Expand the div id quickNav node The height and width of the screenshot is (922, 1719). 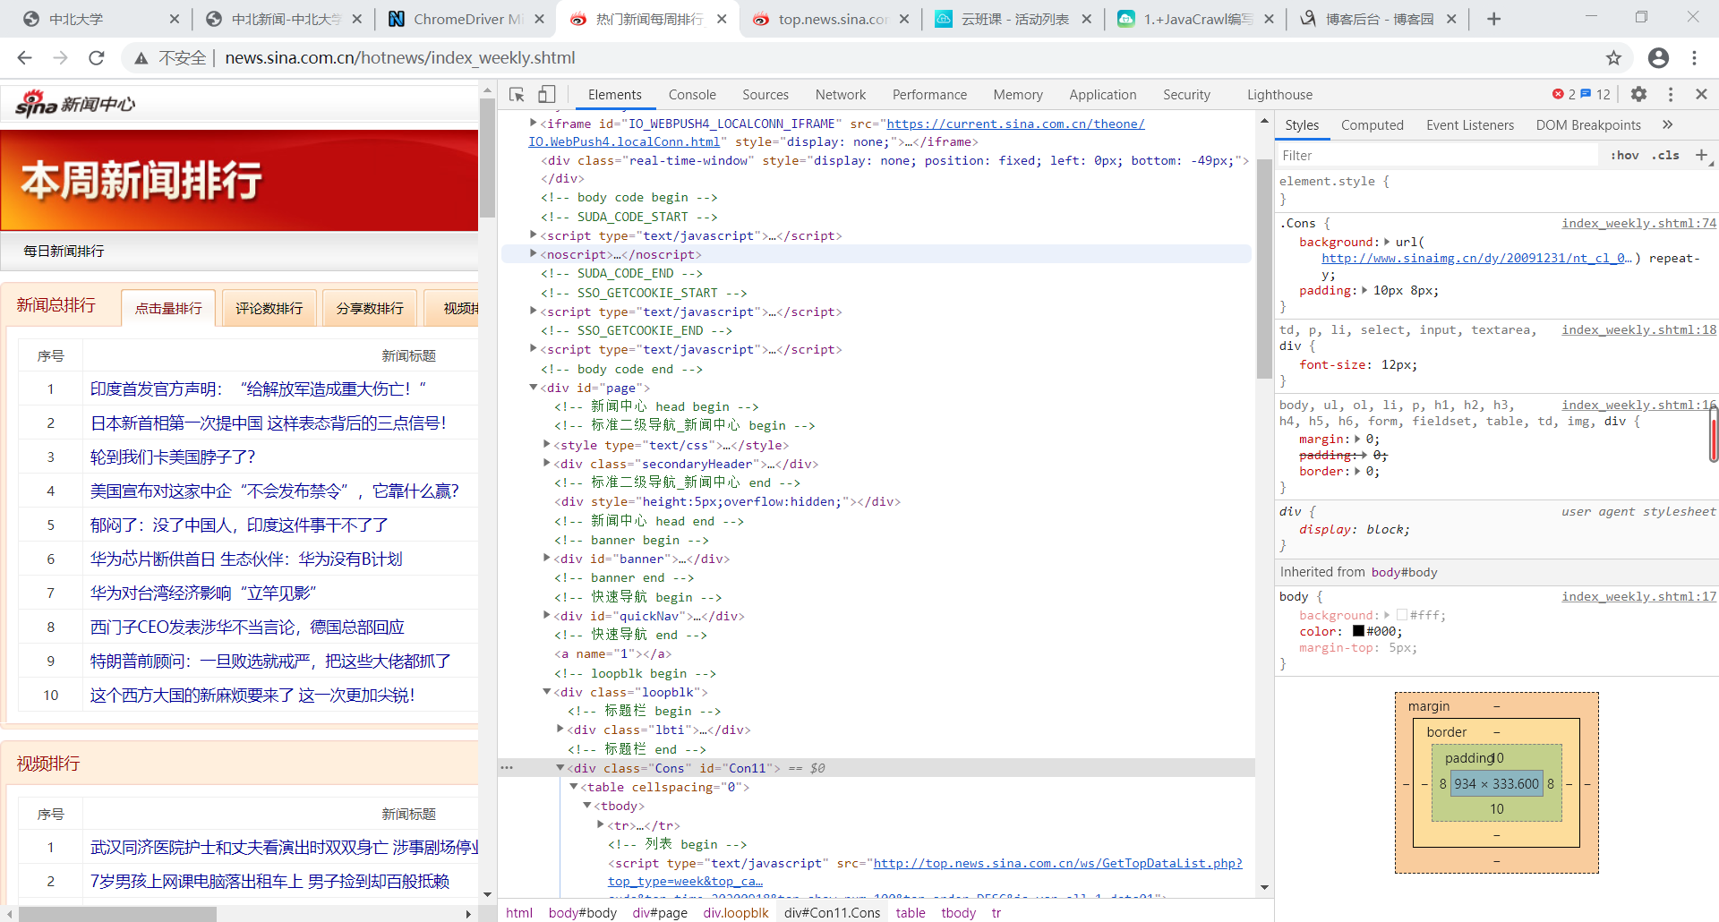547,616
